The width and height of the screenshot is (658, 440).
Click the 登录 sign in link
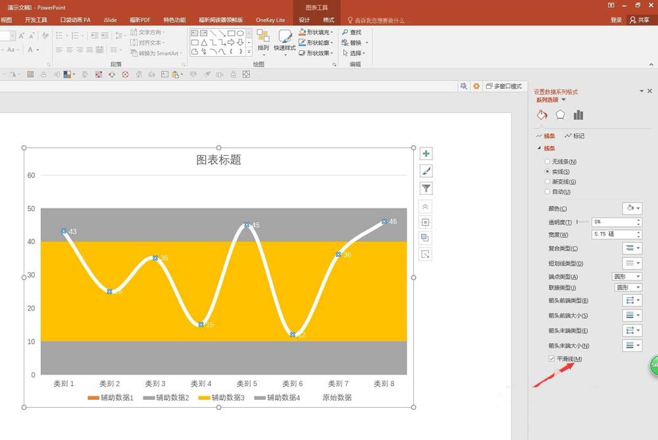point(616,20)
